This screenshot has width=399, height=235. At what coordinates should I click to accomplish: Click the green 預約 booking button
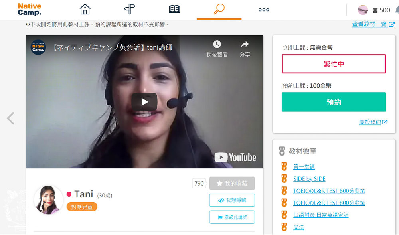[x=334, y=102]
